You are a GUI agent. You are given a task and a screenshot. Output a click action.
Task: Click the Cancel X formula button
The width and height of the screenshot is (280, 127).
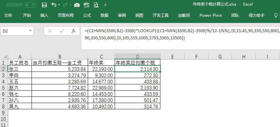[50, 31]
